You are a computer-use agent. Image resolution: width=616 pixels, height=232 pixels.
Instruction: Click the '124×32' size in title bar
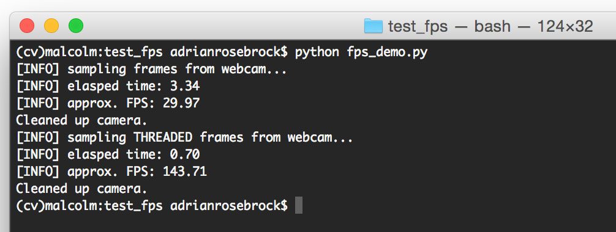click(x=565, y=27)
